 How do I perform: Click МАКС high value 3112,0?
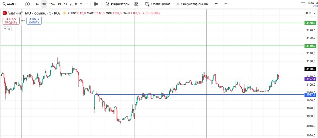[100, 13]
